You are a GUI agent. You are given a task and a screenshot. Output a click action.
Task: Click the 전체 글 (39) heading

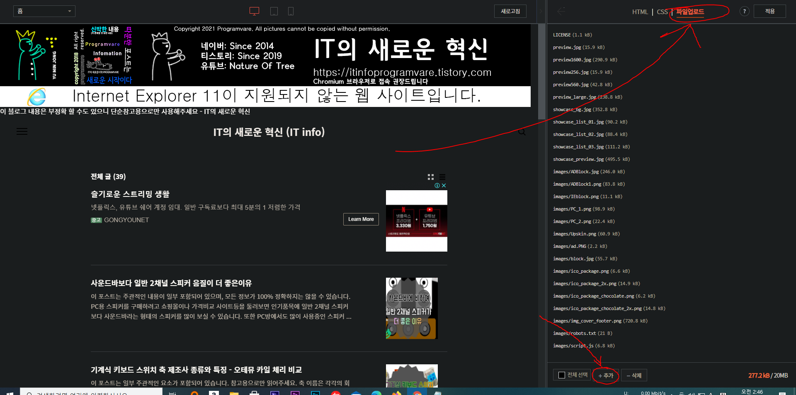coord(108,177)
